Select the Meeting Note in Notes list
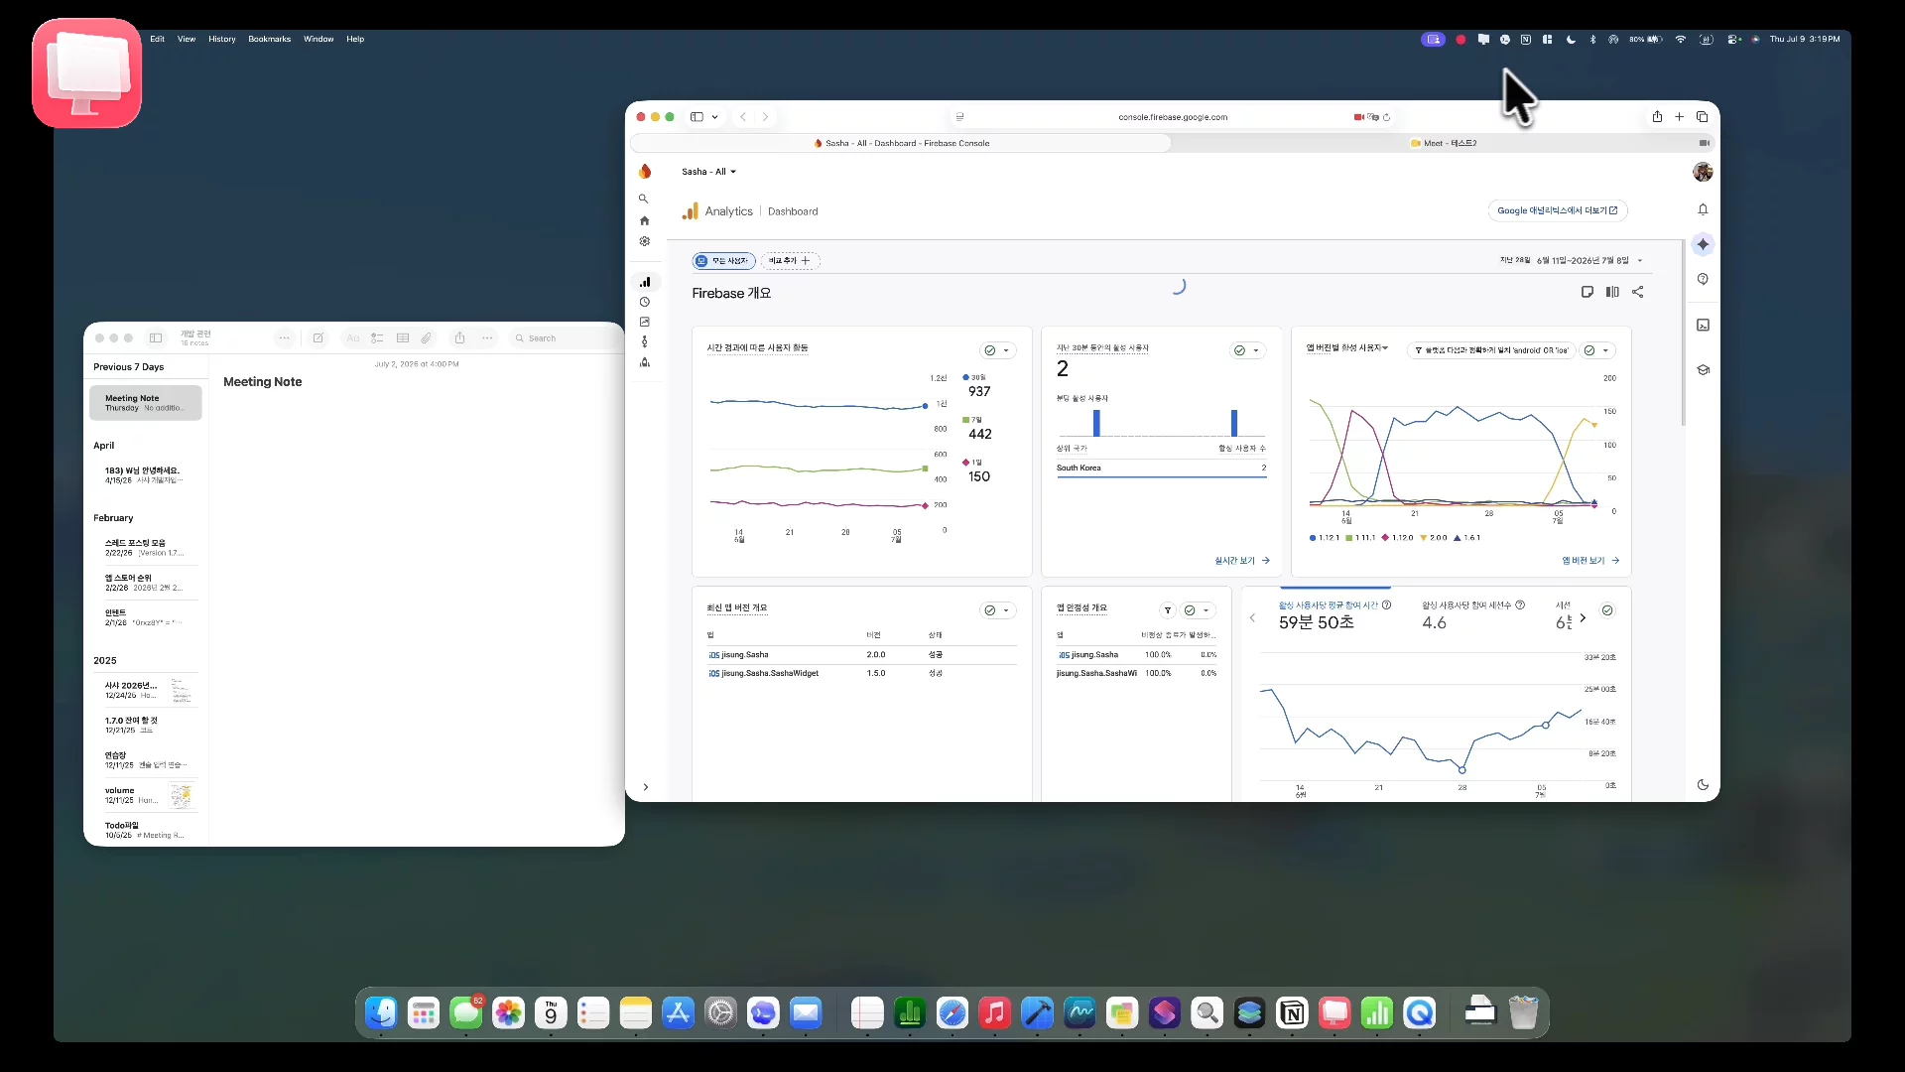 (146, 403)
